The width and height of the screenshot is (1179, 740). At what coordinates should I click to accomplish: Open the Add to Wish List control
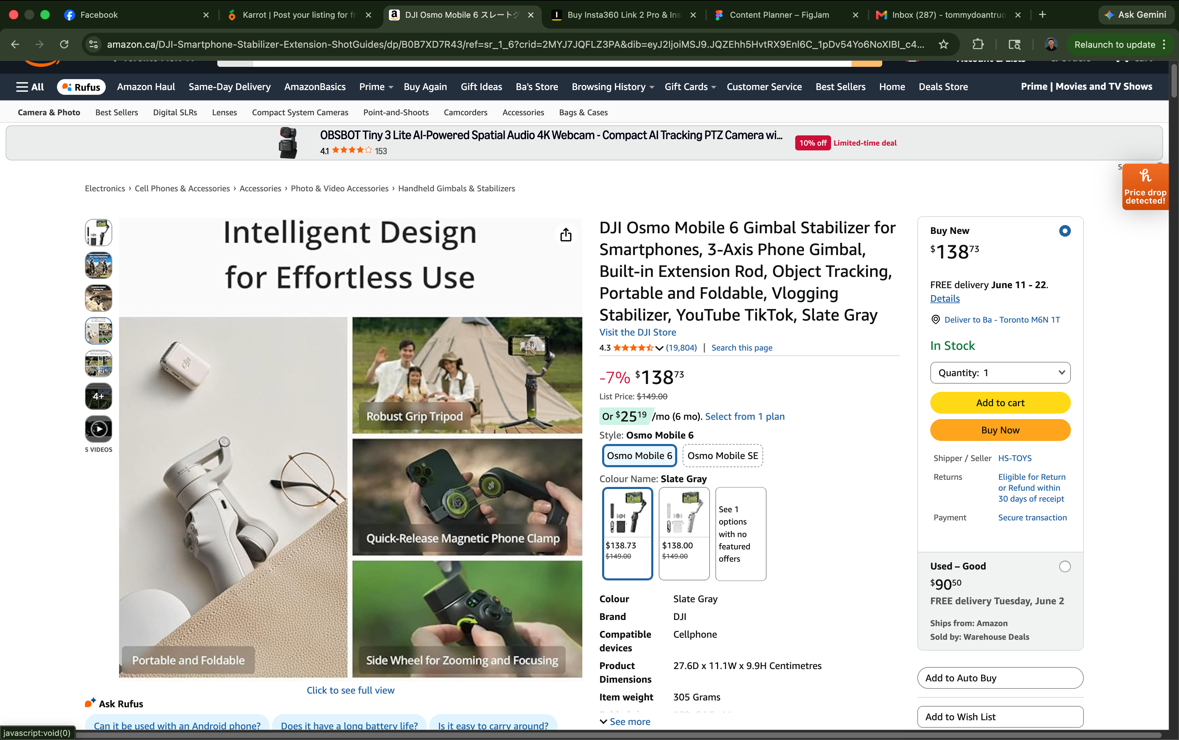[x=1000, y=716]
